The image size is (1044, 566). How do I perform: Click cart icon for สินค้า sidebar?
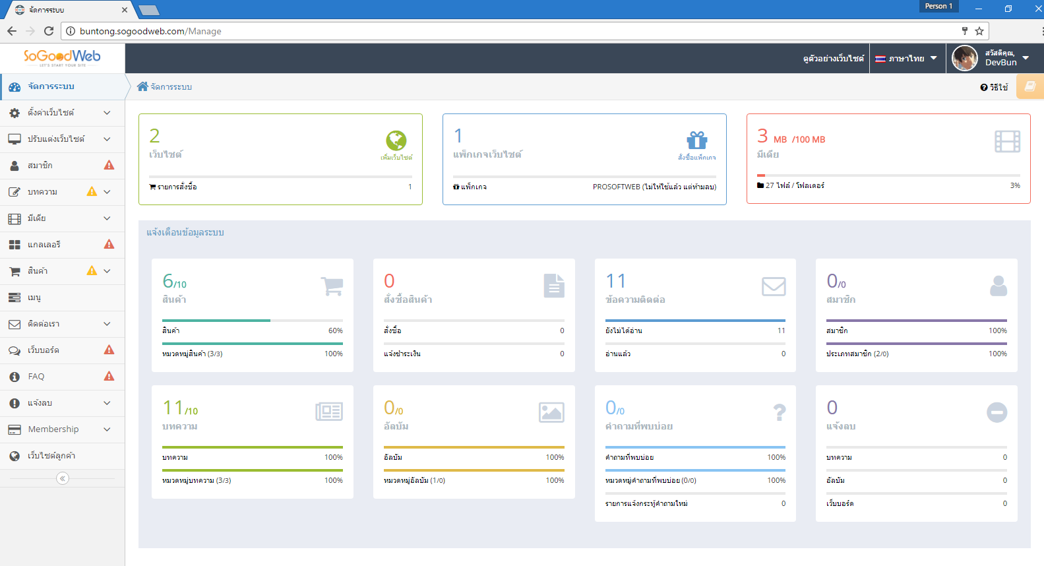[15, 271]
